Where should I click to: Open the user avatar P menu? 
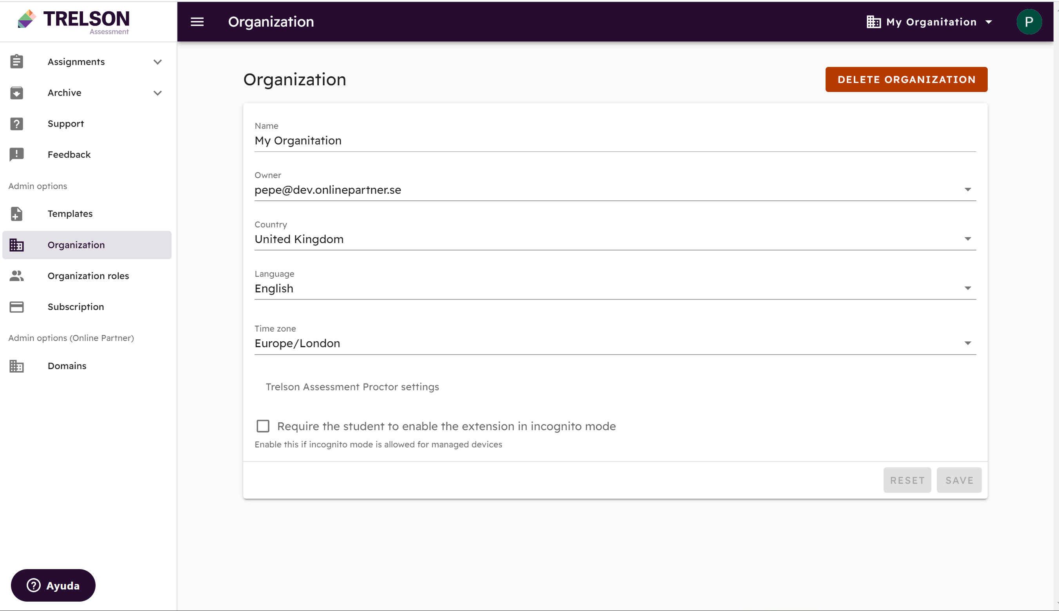coord(1028,22)
